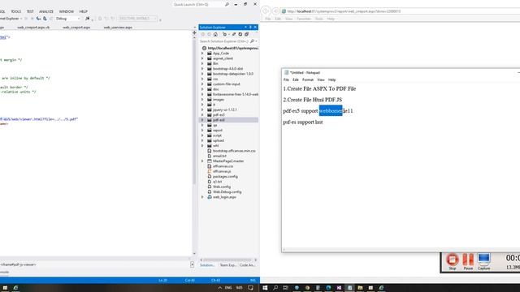
Task: Click the Quick Launch search magnifier icon
Action: point(227,4)
